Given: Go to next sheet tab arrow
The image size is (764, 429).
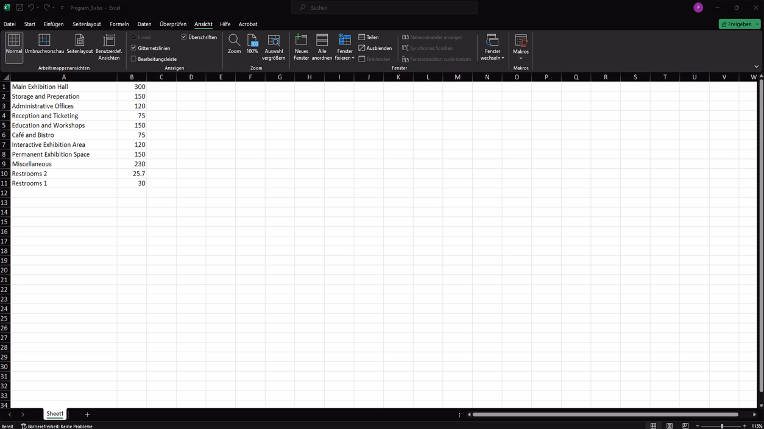Looking at the screenshot, I should coord(23,414).
